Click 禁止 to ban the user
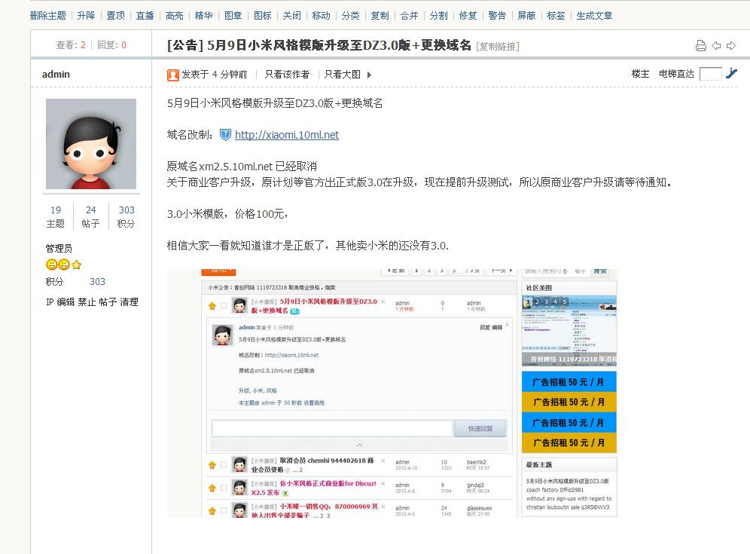 click(87, 302)
